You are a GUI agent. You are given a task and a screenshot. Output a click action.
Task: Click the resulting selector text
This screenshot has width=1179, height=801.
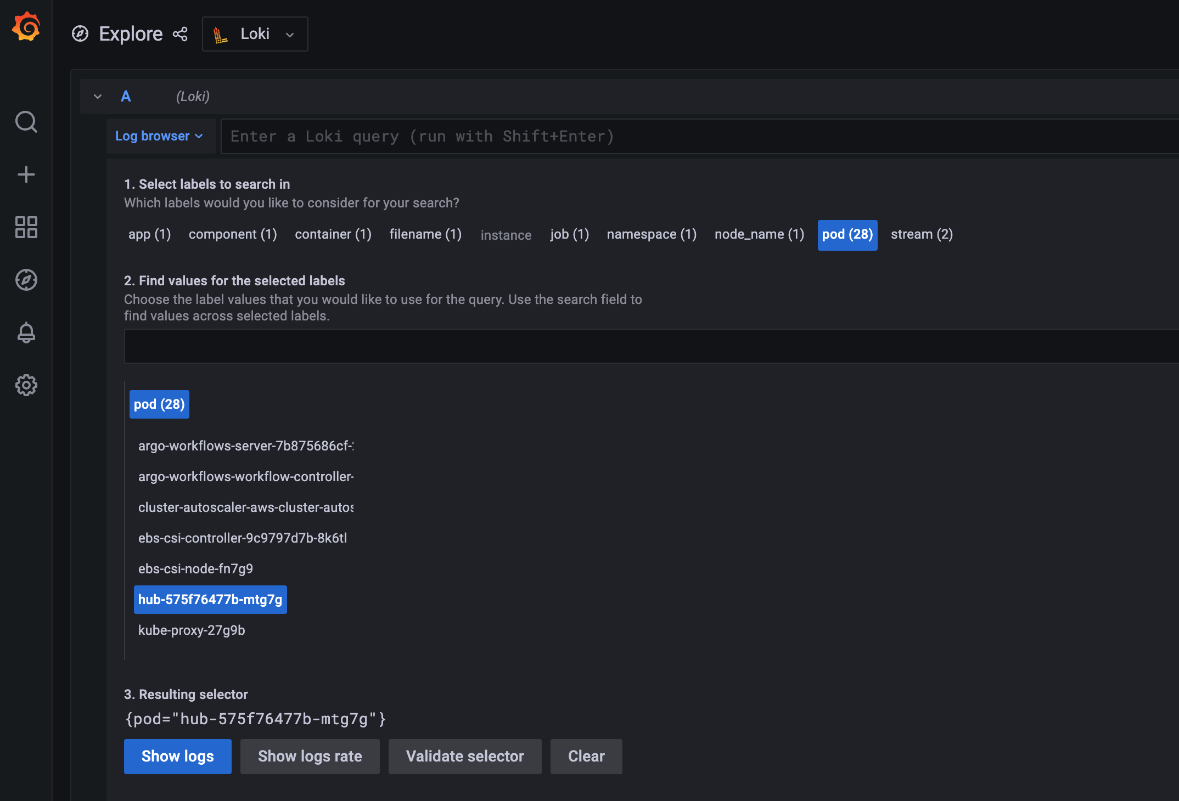[x=256, y=719]
